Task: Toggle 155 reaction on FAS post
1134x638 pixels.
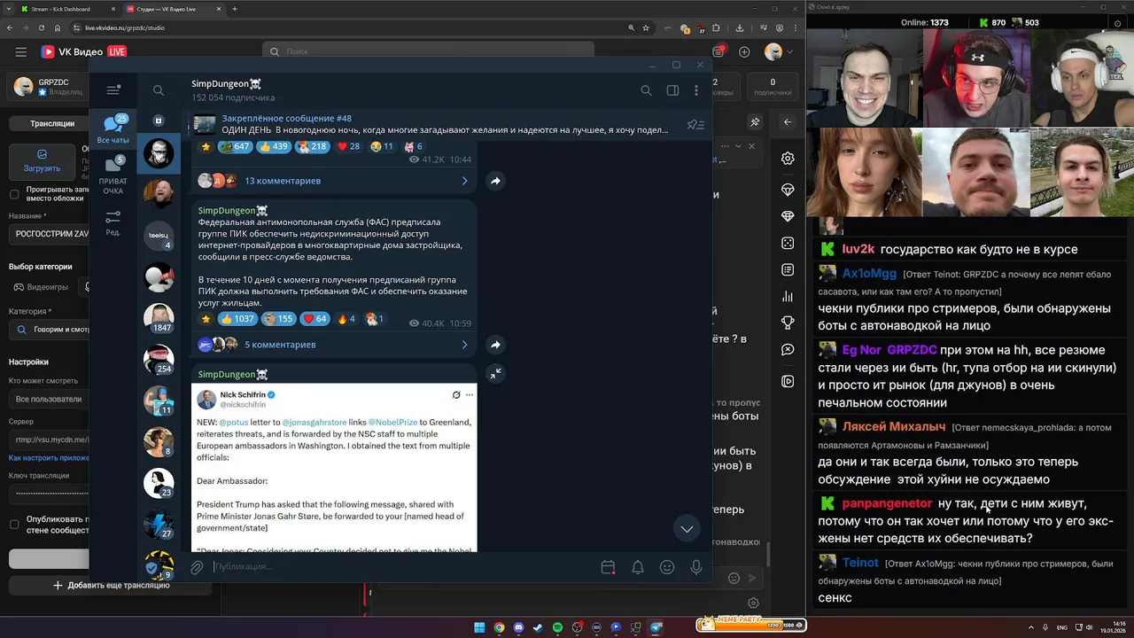Action: 278,319
